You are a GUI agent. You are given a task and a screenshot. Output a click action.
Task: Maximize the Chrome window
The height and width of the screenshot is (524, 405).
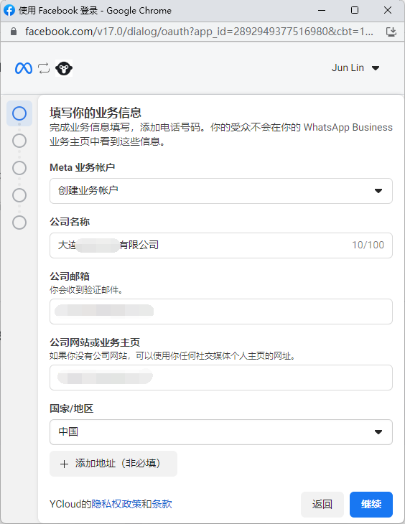pyautogui.click(x=355, y=10)
